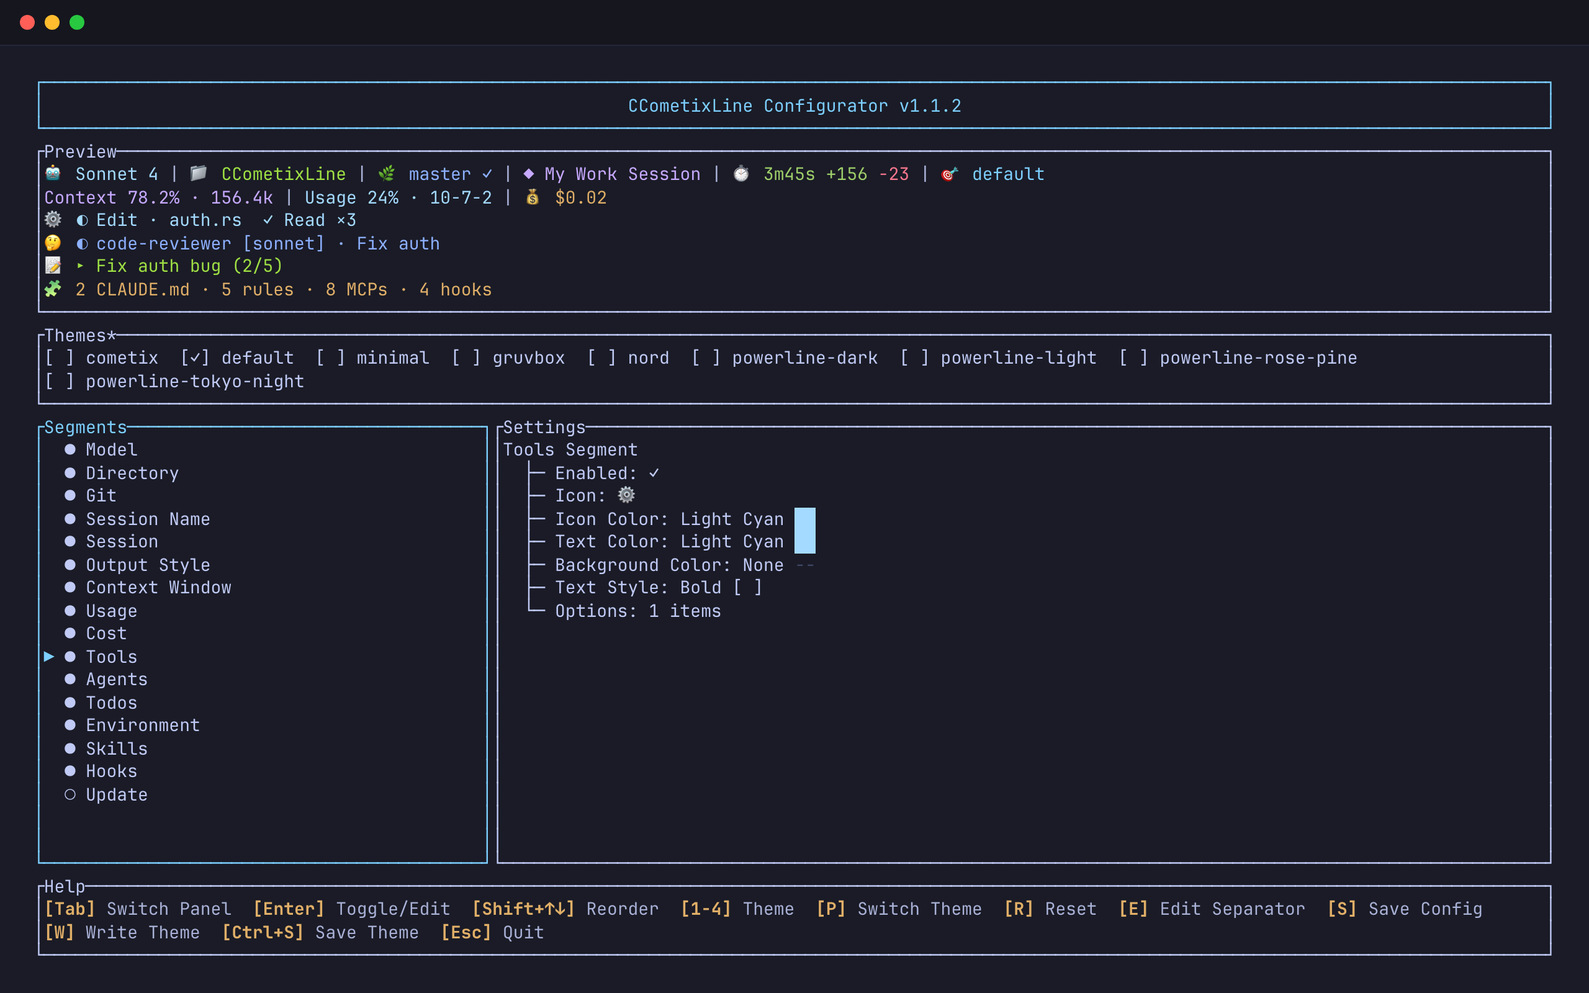Select the Usage segment

112,611
